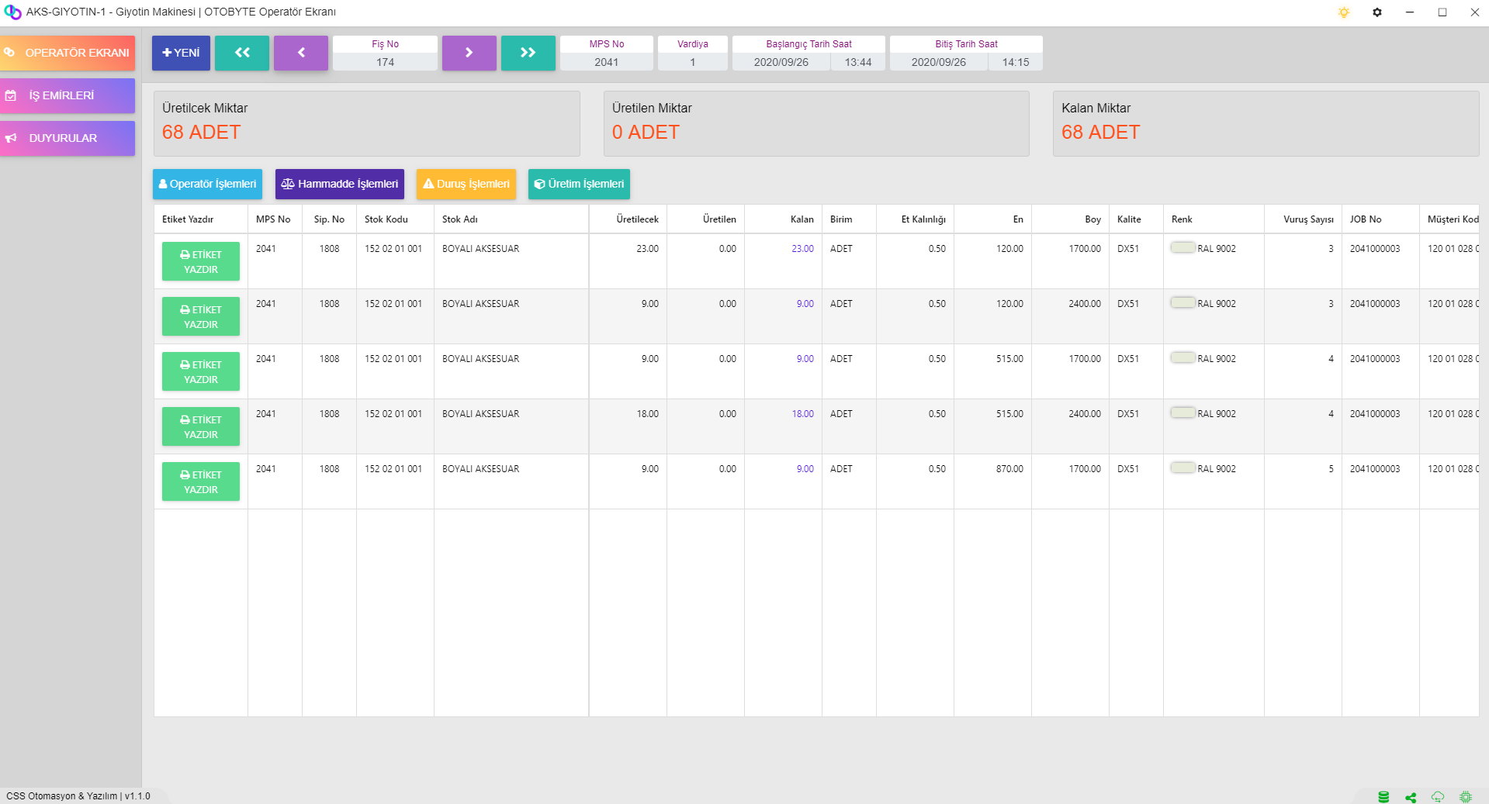Click the cloud sync status icon

1438,796
